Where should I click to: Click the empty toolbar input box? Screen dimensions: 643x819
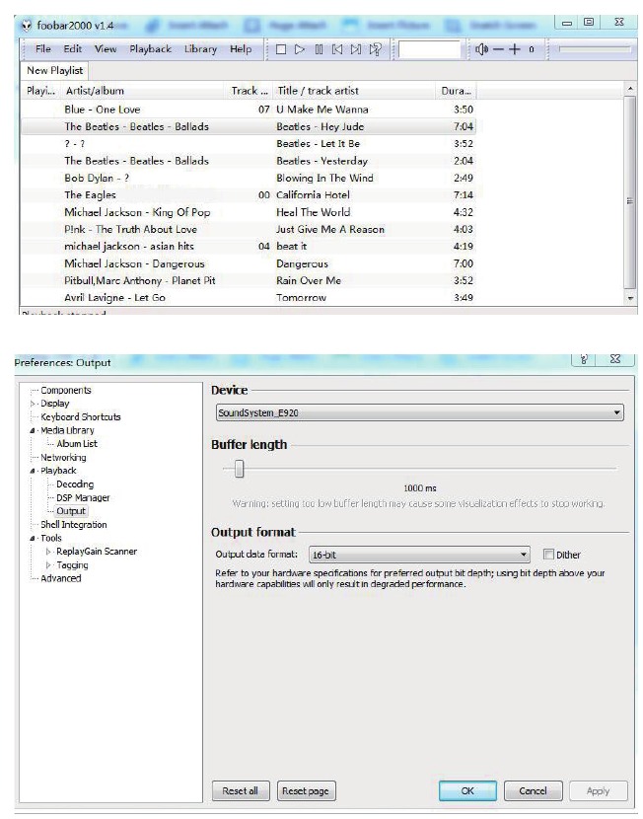point(429,49)
